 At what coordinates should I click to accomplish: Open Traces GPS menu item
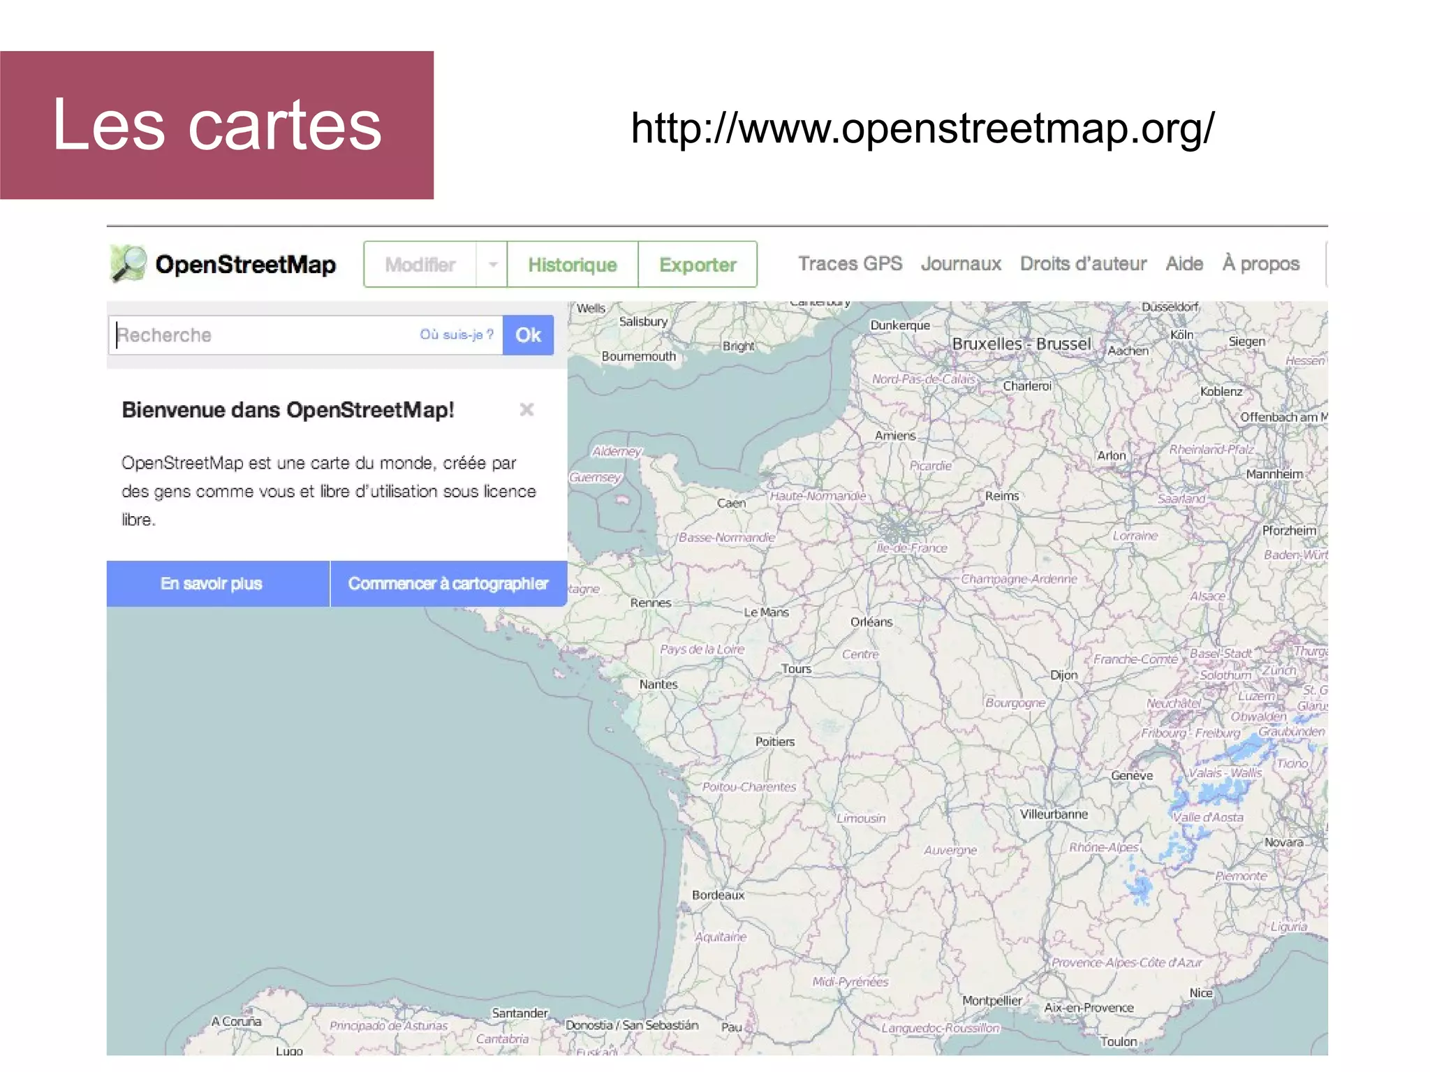pyautogui.click(x=850, y=264)
